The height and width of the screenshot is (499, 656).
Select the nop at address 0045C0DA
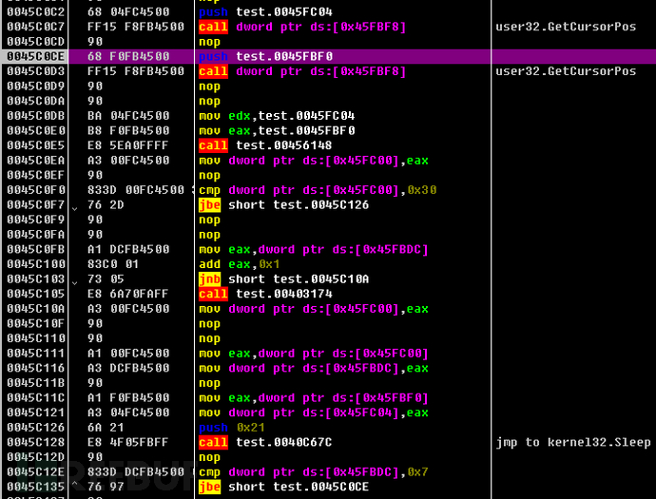coord(209,101)
